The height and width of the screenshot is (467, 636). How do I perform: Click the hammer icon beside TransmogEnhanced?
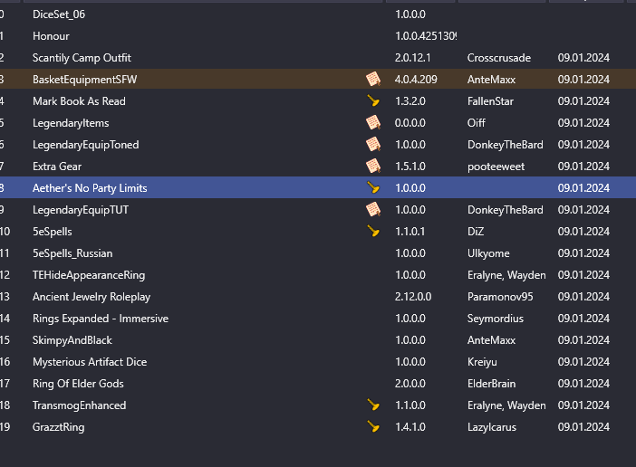[371, 405]
